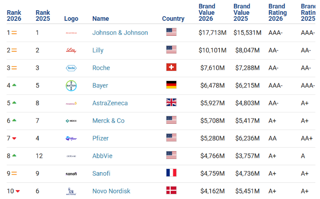Click the Merck logo icon
Screen dimensions: 320x199
click(71, 121)
